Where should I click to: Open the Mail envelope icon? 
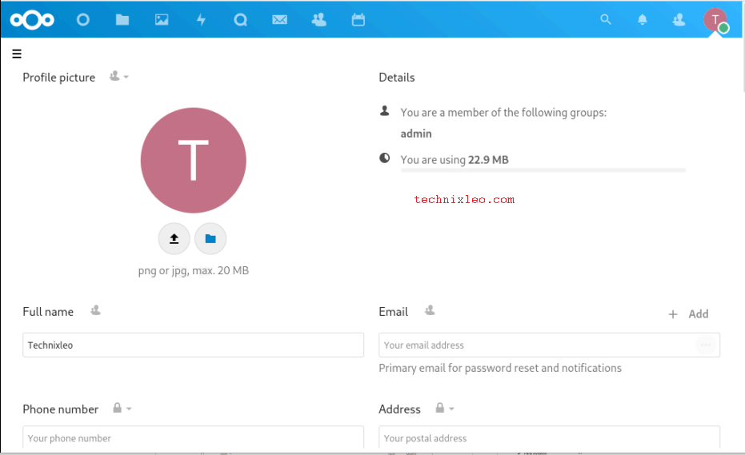(279, 20)
